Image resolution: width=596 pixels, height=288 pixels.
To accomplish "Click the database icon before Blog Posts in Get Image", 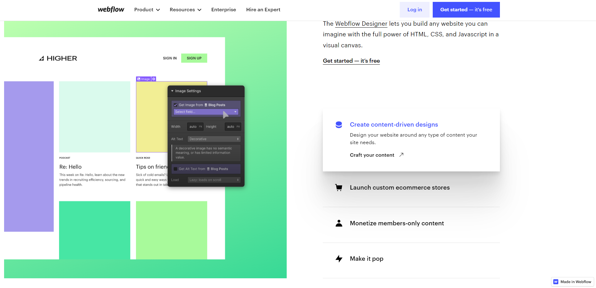I will pyautogui.click(x=206, y=105).
